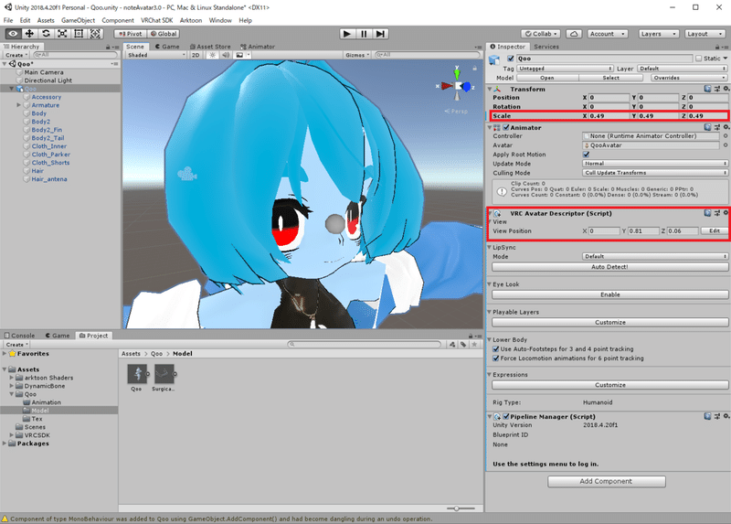
Task: Click Enable under Eye Look
Action: (609, 294)
